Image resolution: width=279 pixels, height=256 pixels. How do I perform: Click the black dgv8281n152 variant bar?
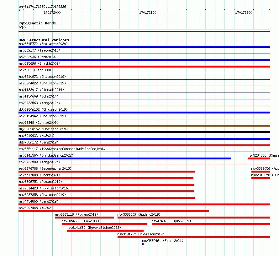point(144,132)
